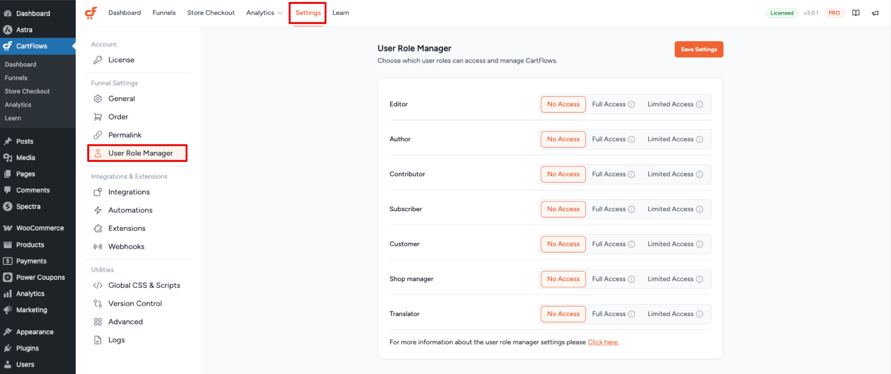This screenshot has width=891, height=374.
Task: Click info icon beside Customer Limited Access
Action: coord(699,244)
